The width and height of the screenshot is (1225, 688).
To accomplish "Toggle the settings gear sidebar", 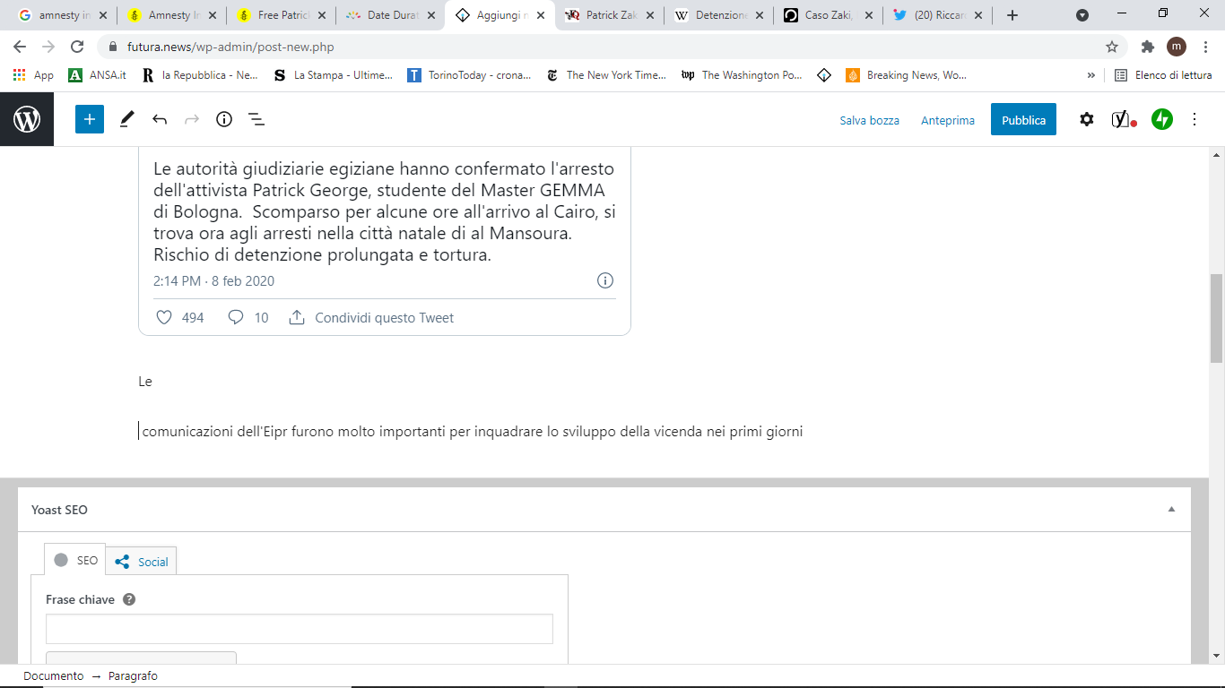I will pos(1087,119).
